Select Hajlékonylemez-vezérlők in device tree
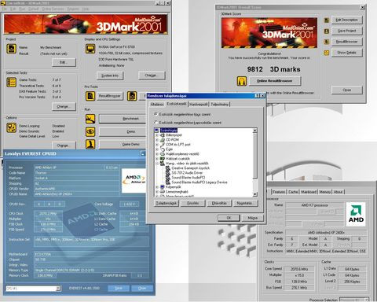The image size is (377, 302). 182,154
